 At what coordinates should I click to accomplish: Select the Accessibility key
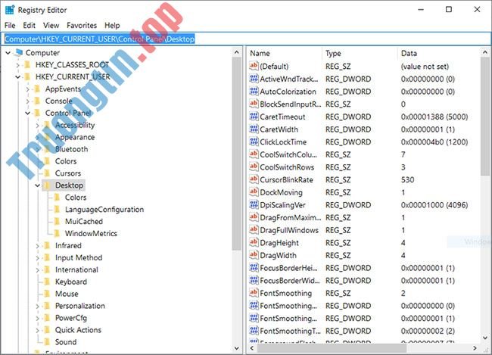tap(75, 125)
